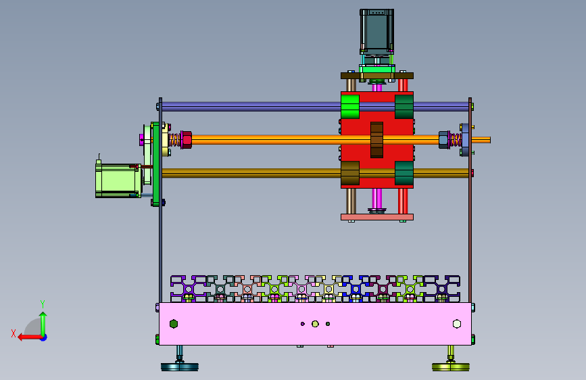The image size is (586, 380).
Task: Select the blue-gray hex nut on lead screw
Action: (443, 140)
